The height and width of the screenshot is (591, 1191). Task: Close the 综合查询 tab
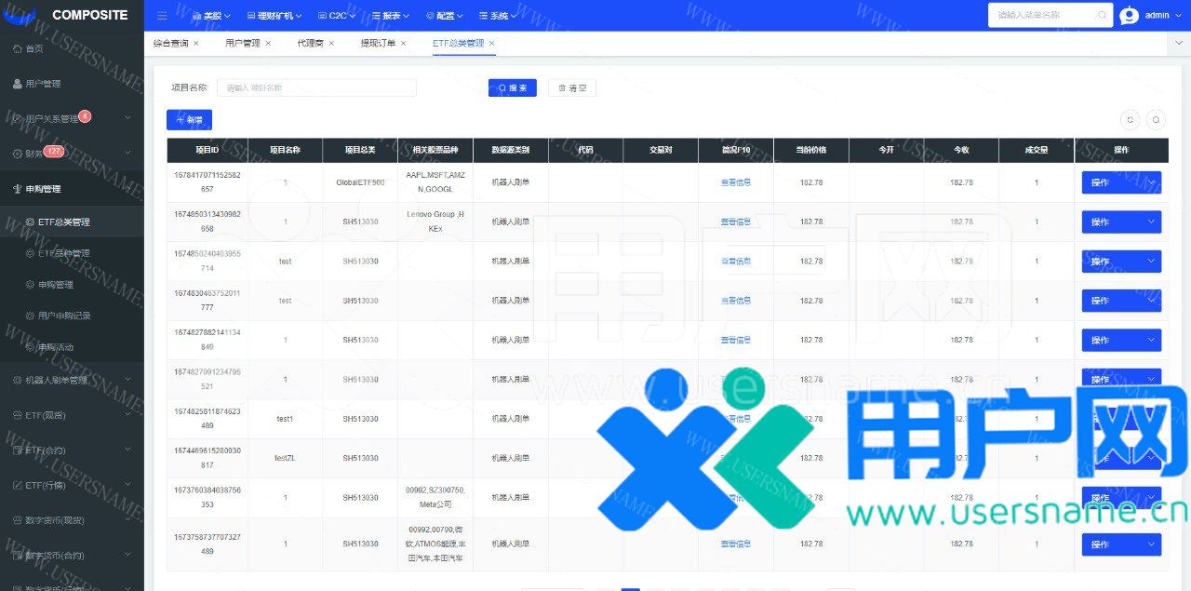196,44
